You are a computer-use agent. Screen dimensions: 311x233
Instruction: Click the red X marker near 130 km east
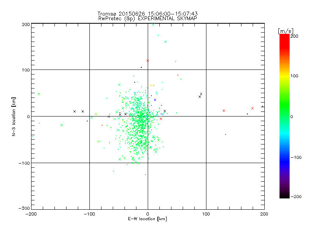click(224, 111)
